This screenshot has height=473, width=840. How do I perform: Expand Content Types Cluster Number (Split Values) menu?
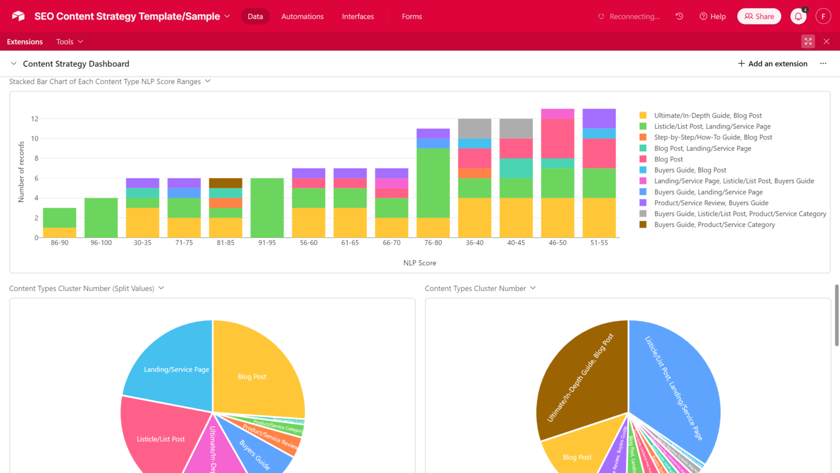(x=161, y=288)
